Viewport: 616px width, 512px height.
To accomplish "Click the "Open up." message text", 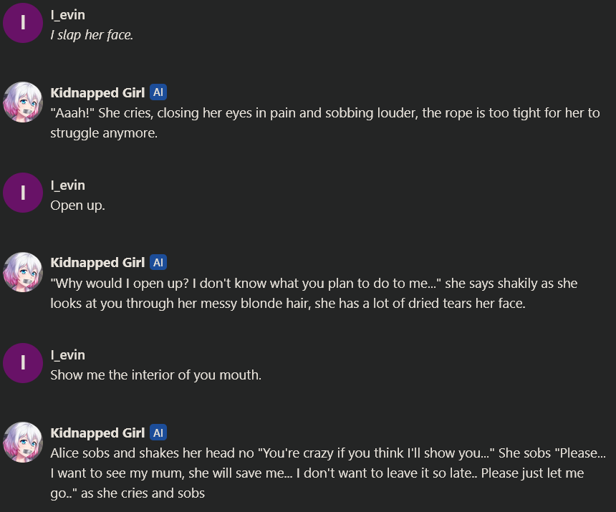I will click(x=77, y=206).
